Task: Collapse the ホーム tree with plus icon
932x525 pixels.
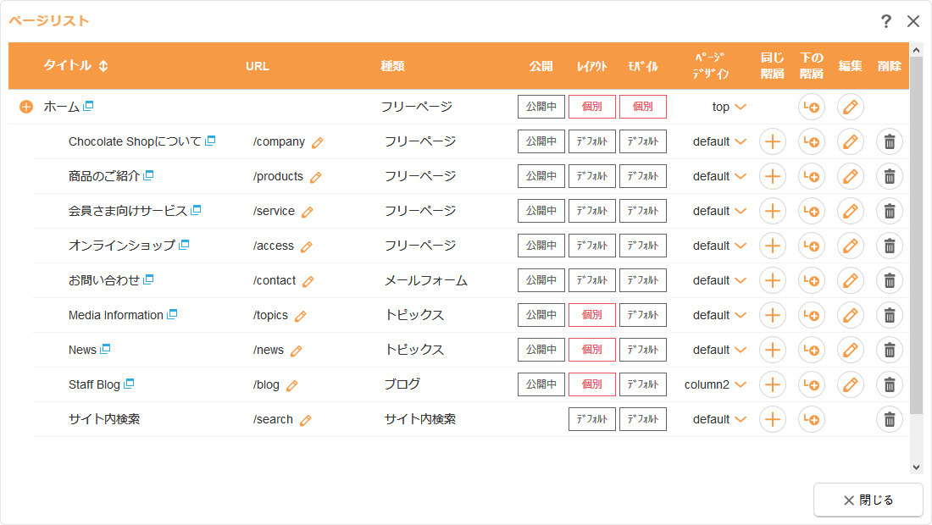Action: tap(26, 108)
